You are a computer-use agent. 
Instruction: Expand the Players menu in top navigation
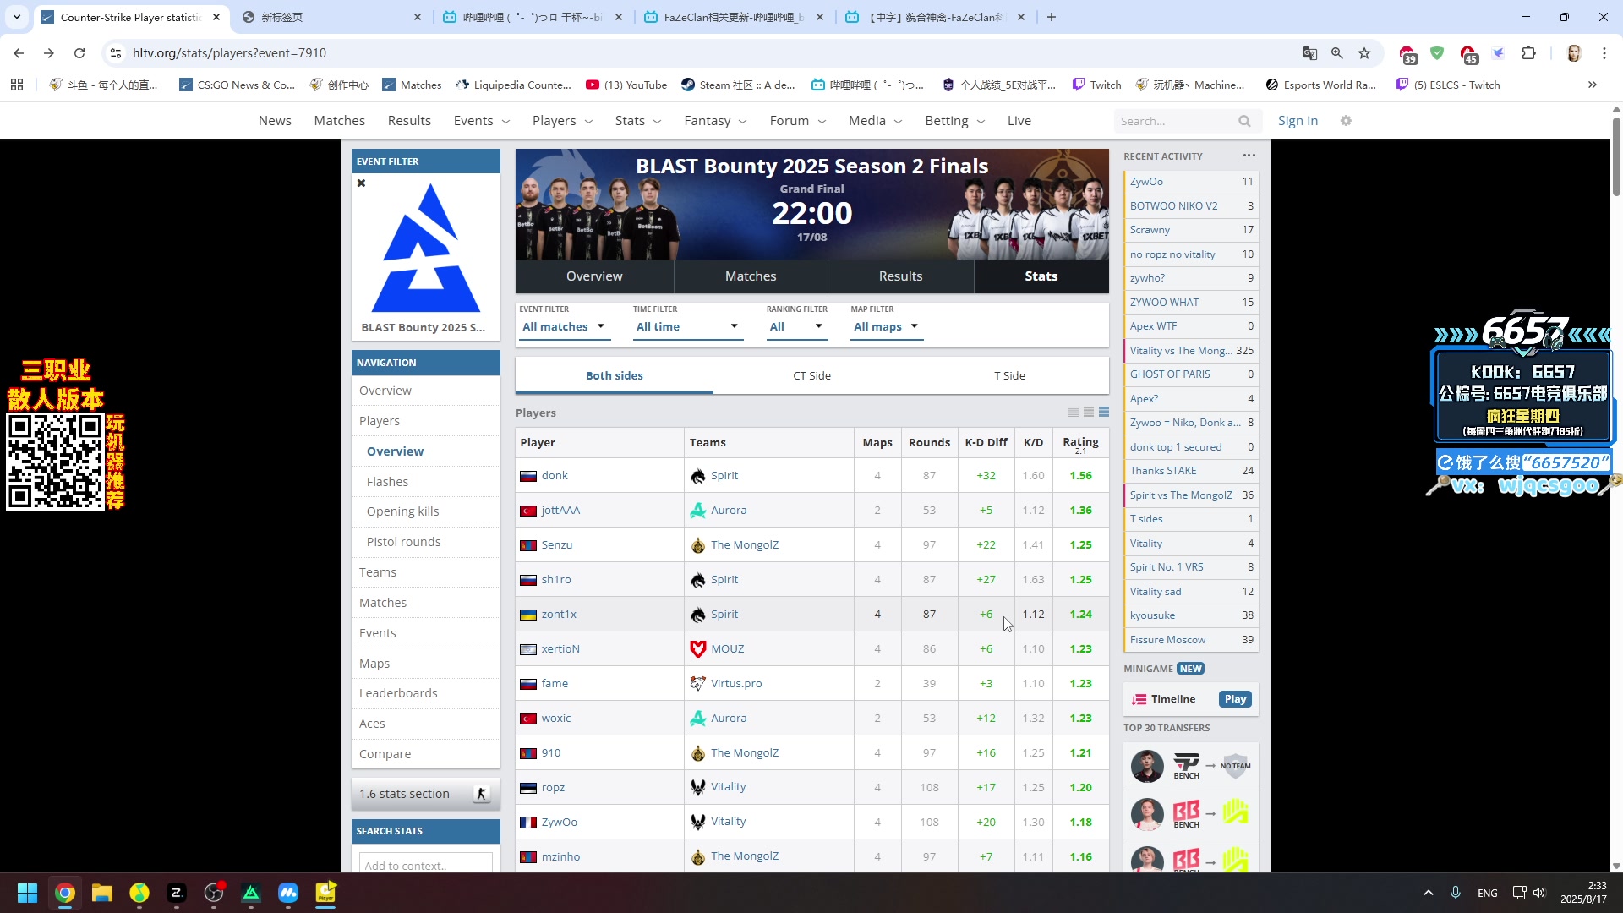pyautogui.click(x=562, y=121)
